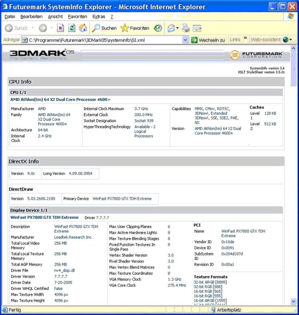The height and width of the screenshot is (315, 299).
Task: Click the Fertig status bar text
Action: point(14,310)
